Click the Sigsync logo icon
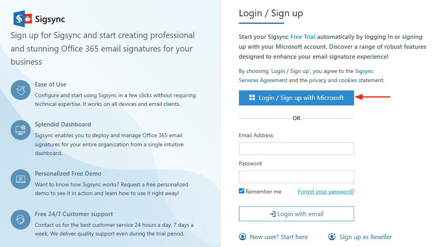 (x=23, y=18)
